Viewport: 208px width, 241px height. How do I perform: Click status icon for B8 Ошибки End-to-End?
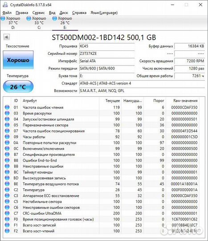(7, 160)
